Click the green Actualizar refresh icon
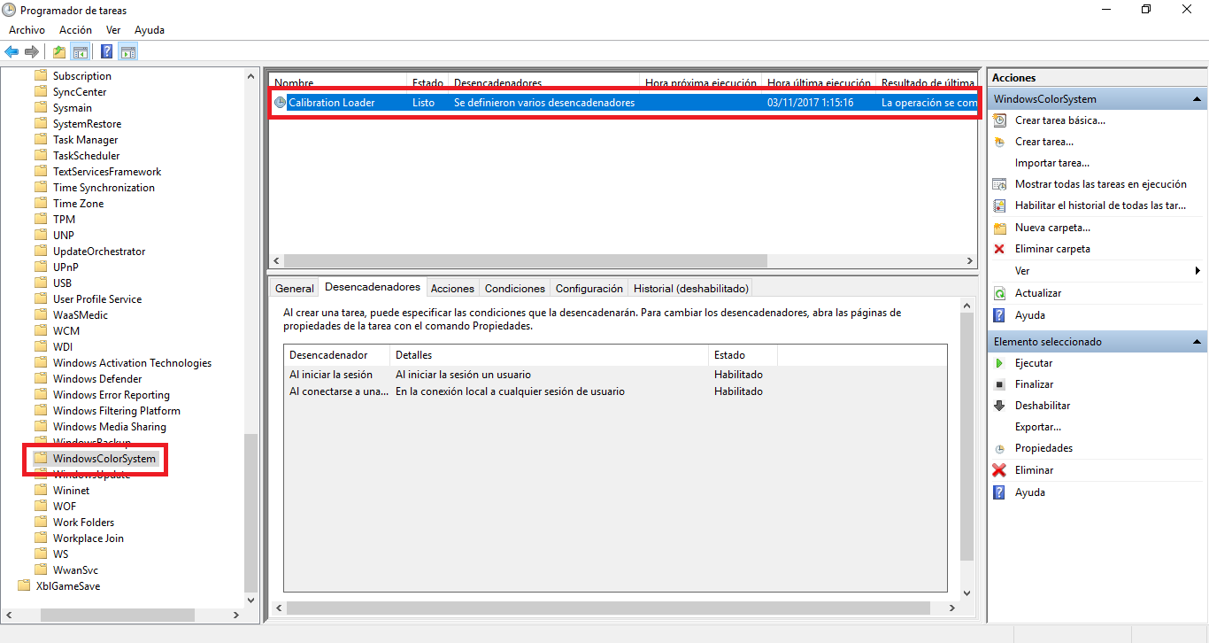This screenshot has height=643, width=1209. (999, 293)
